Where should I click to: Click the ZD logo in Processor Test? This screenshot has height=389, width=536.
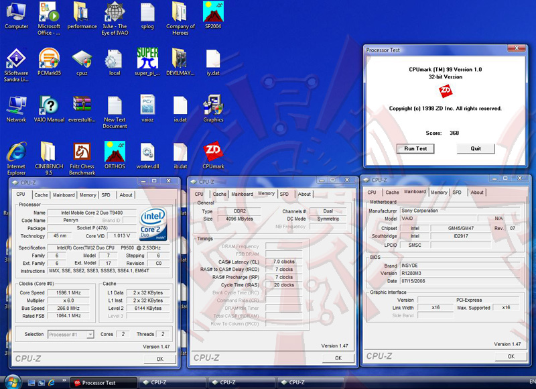[446, 91]
